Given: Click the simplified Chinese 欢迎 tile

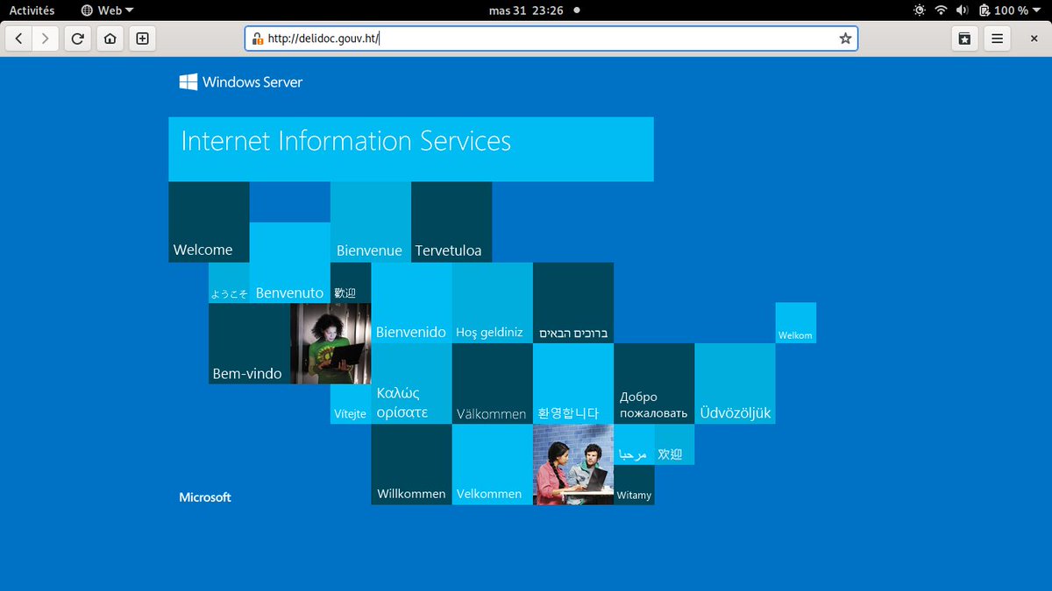Looking at the screenshot, I should click(x=674, y=445).
